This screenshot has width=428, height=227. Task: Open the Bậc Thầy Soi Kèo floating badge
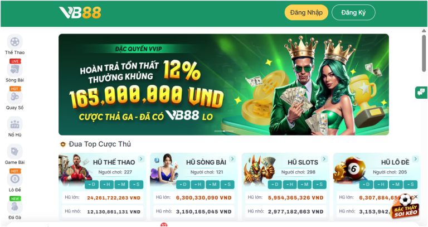point(405,207)
